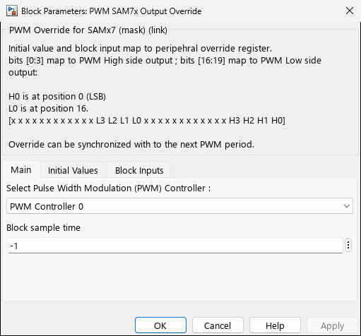Click the 'Initial value and block input map' sentence
The width and height of the screenshot is (361, 336).
[140, 49]
